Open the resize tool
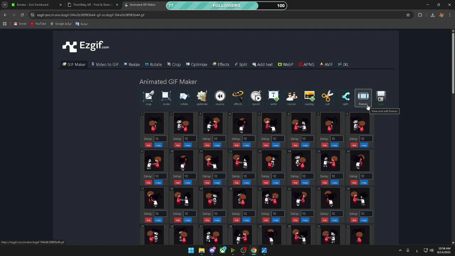 point(166,98)
